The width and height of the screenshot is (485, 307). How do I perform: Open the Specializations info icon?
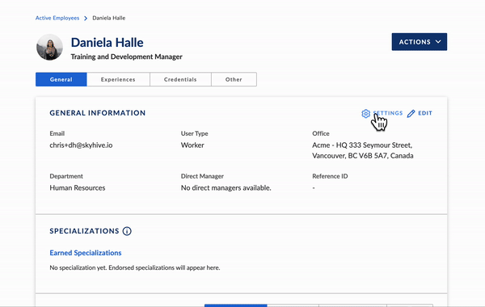pyautogui.click(x=127, y=231)
